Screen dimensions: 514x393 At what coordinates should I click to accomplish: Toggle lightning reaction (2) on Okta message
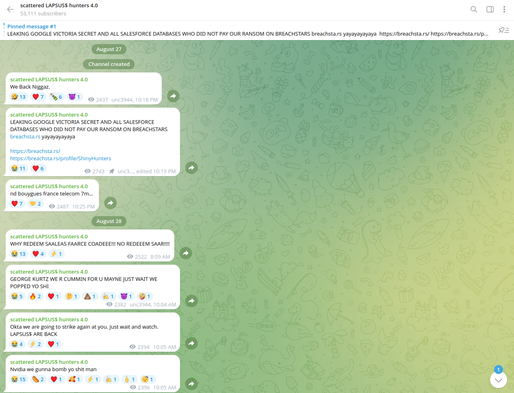click(35, 344)
